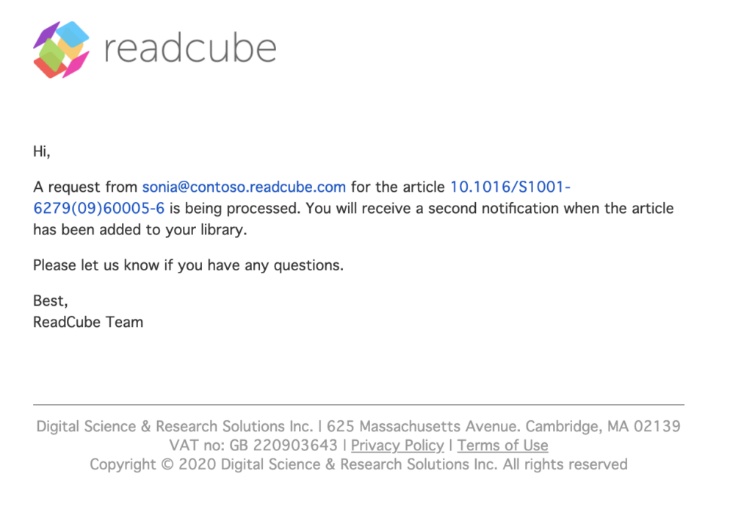This screenshot has width=752, height=518.
Task: Open the Terms of Use link
Action: point(502,445)
